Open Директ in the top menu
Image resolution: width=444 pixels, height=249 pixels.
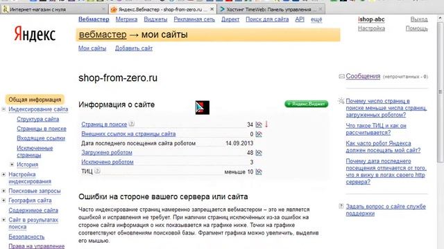[230, 19]
